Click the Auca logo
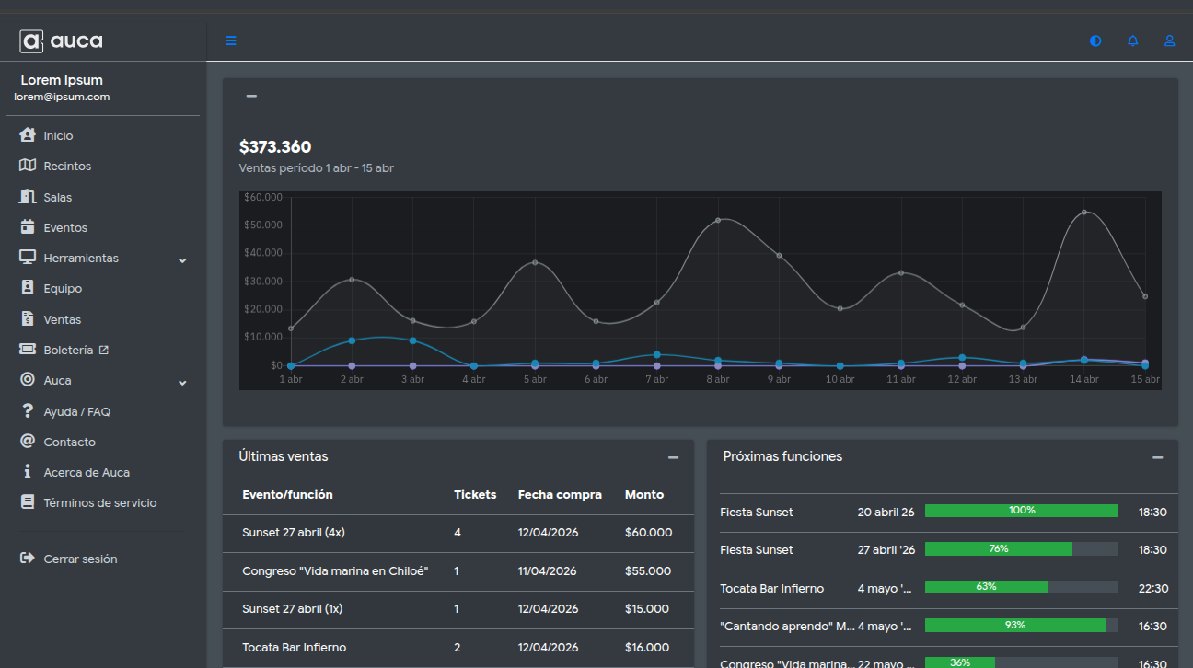The height and width of the screenshot is (668, 1193). point(62,40)
